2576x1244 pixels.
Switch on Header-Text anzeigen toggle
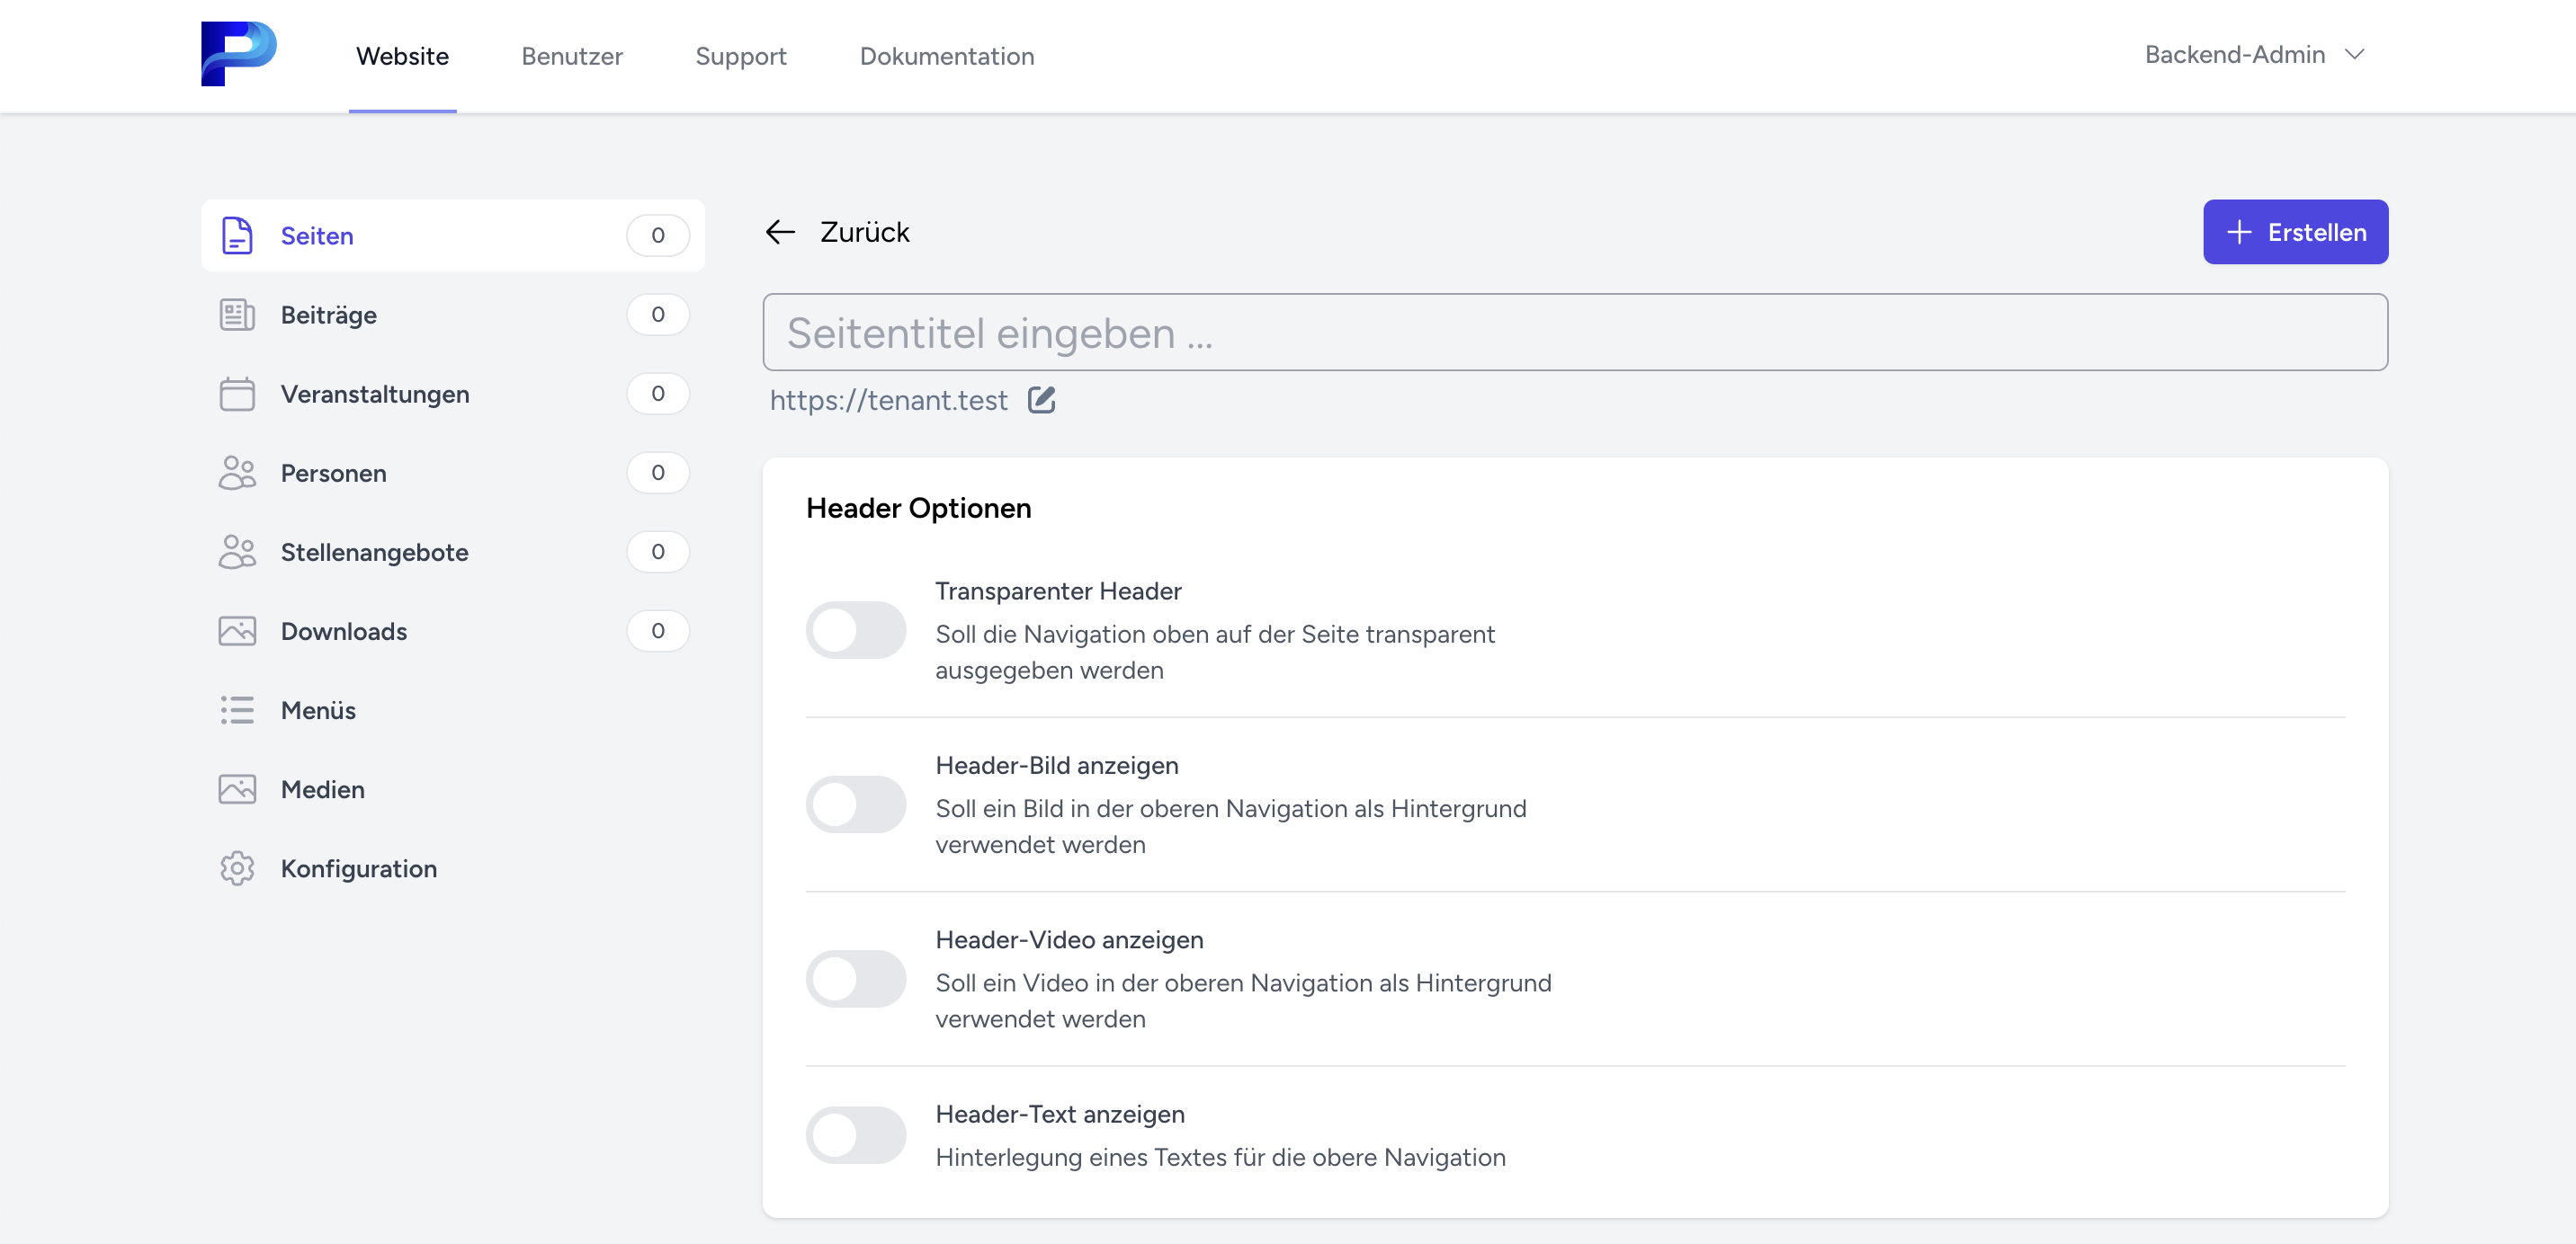click(856, 1135)
